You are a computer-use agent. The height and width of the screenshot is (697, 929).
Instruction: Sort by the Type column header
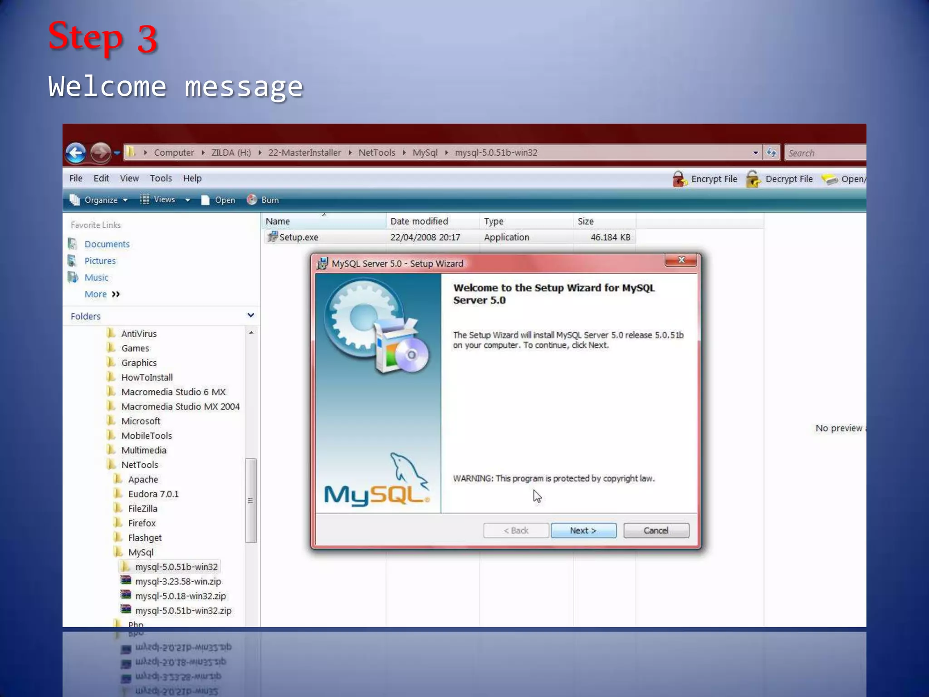tap(526, 221)
